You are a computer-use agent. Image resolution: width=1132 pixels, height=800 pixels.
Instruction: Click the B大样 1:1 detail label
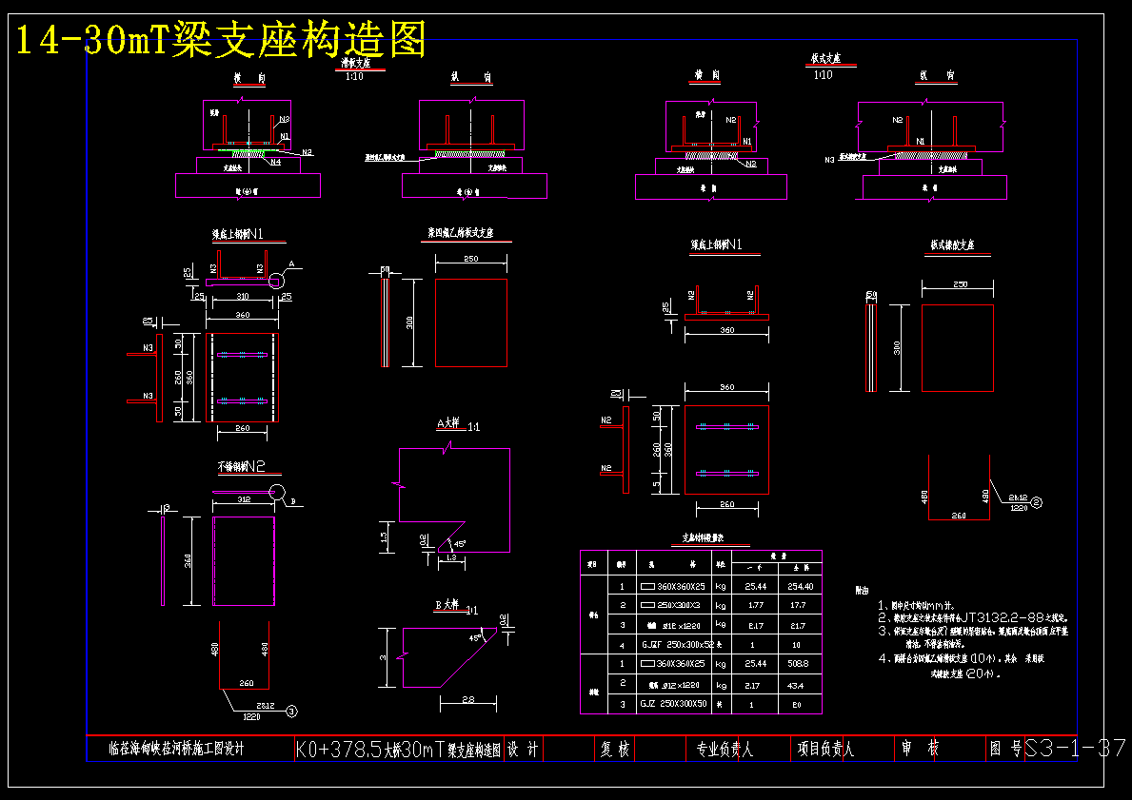point(456,607)
